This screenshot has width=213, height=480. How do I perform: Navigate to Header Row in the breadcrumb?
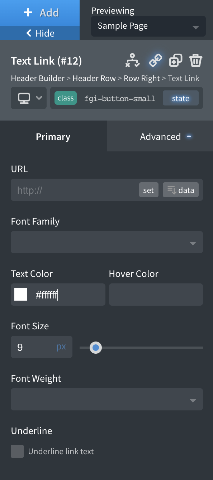[x=94, y=78]
